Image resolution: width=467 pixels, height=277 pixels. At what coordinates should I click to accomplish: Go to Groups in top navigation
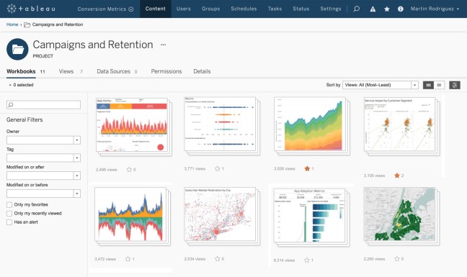tap(211, 9)
